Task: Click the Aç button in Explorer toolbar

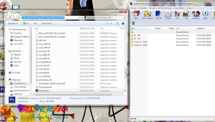Action: click(x=26, y=23)
